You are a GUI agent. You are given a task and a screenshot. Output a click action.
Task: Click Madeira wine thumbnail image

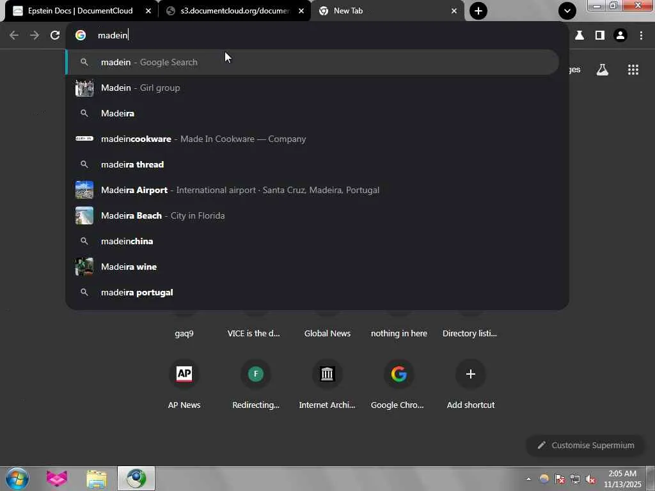(x=84, y=267)
